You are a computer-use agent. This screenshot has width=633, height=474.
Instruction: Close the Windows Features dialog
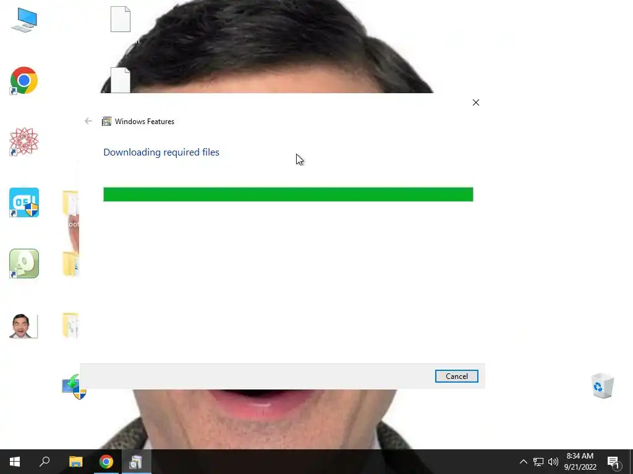476,102
